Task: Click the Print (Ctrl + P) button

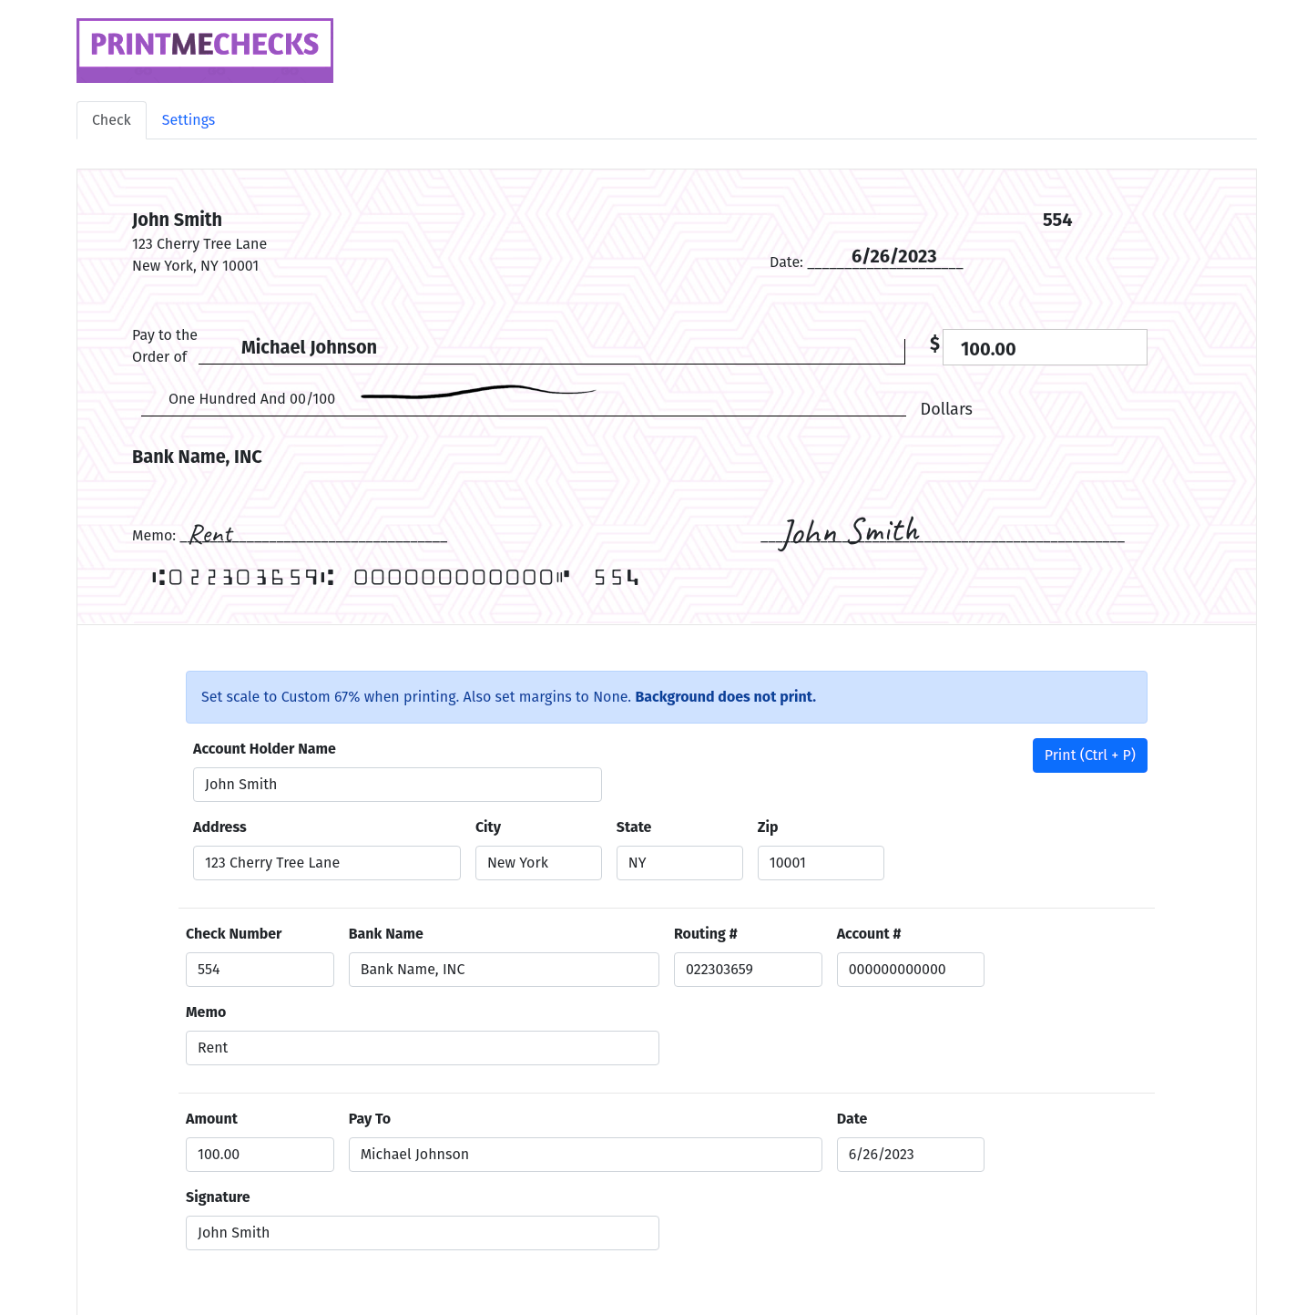Action: click(1089, 755)
